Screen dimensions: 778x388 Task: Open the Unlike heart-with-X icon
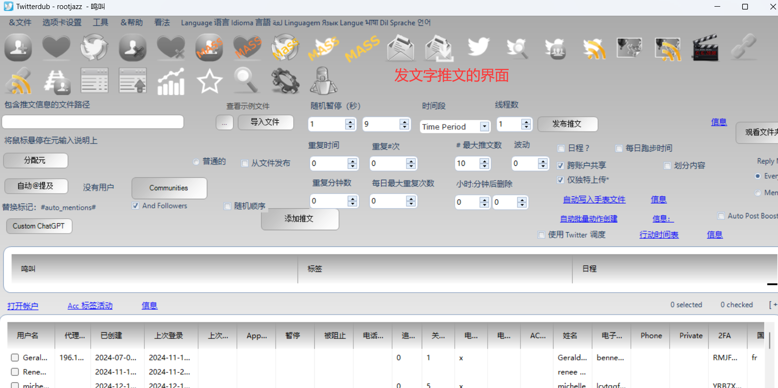point(171,47)
